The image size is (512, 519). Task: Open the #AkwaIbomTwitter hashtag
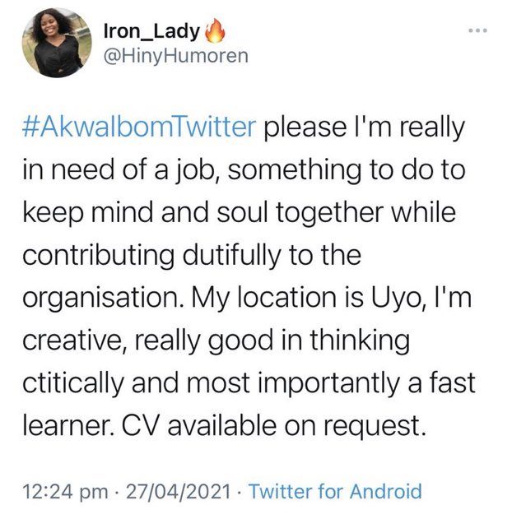tap(139, 127)
